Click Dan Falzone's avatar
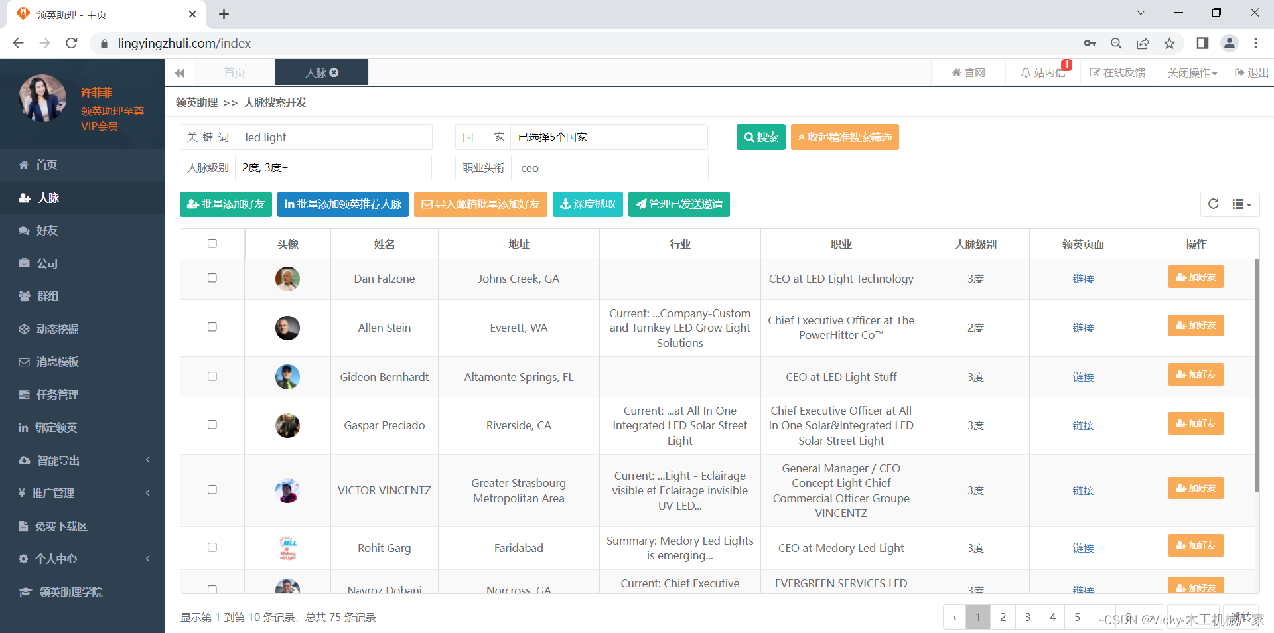Viewport: 1274px width, 633px height. (x=287, y=279)
